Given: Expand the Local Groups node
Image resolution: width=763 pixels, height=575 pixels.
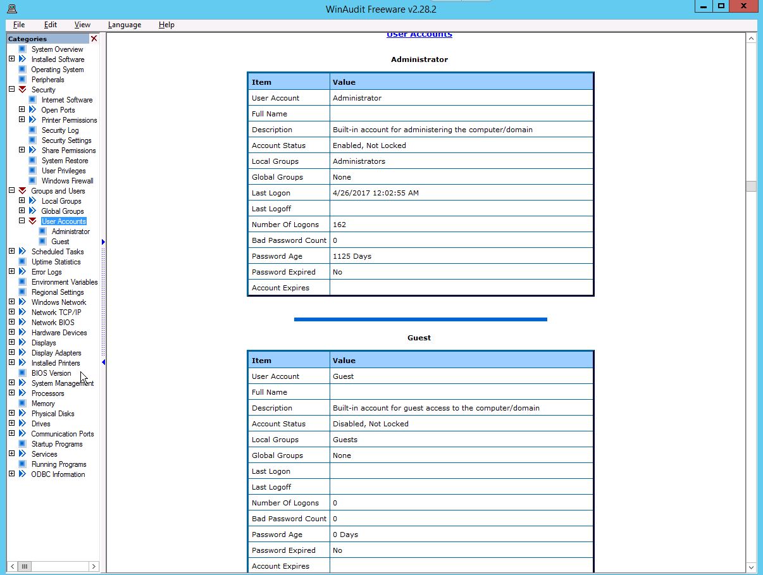Looking at the screenshot, I should [x=22, y=201].
